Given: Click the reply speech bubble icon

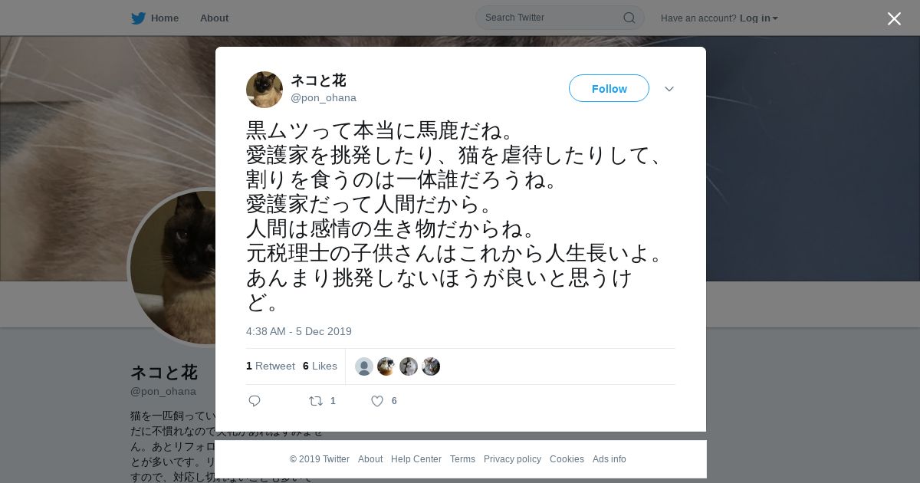Looking at the screenshot, I should coord(255,401).
